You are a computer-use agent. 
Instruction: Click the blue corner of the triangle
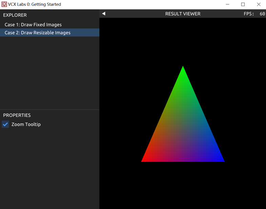[222, 160]
